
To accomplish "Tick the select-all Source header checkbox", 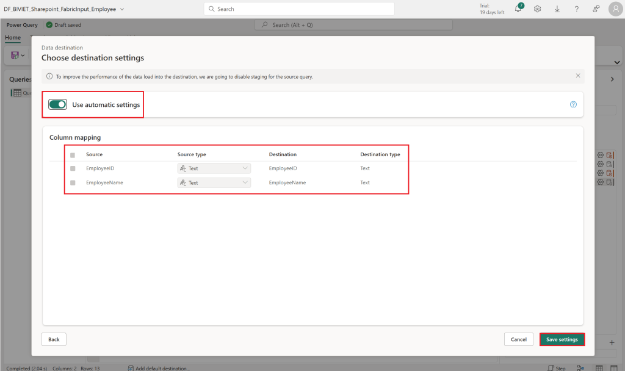I will click(x=73, y=155).
